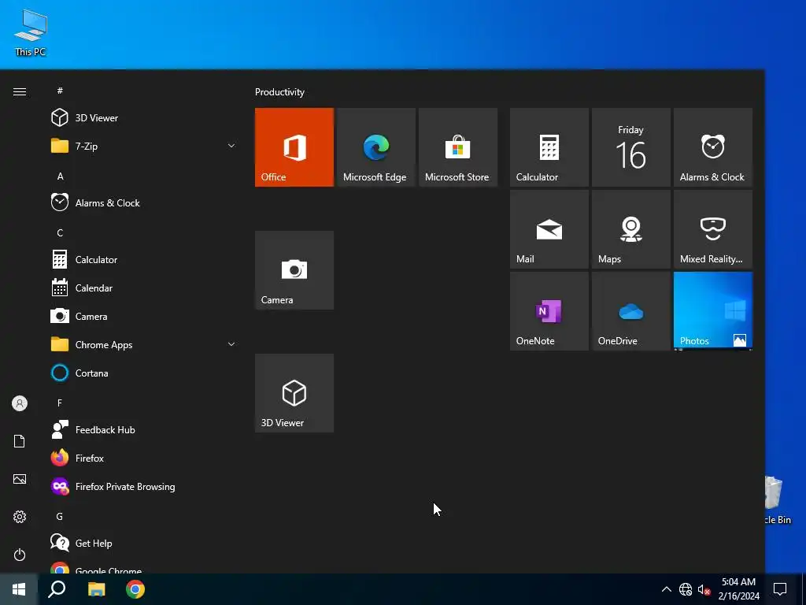The image size is (806, 605).
Task: Expand the 7-Zip folder chevron
Action: [x=231, y=146]
